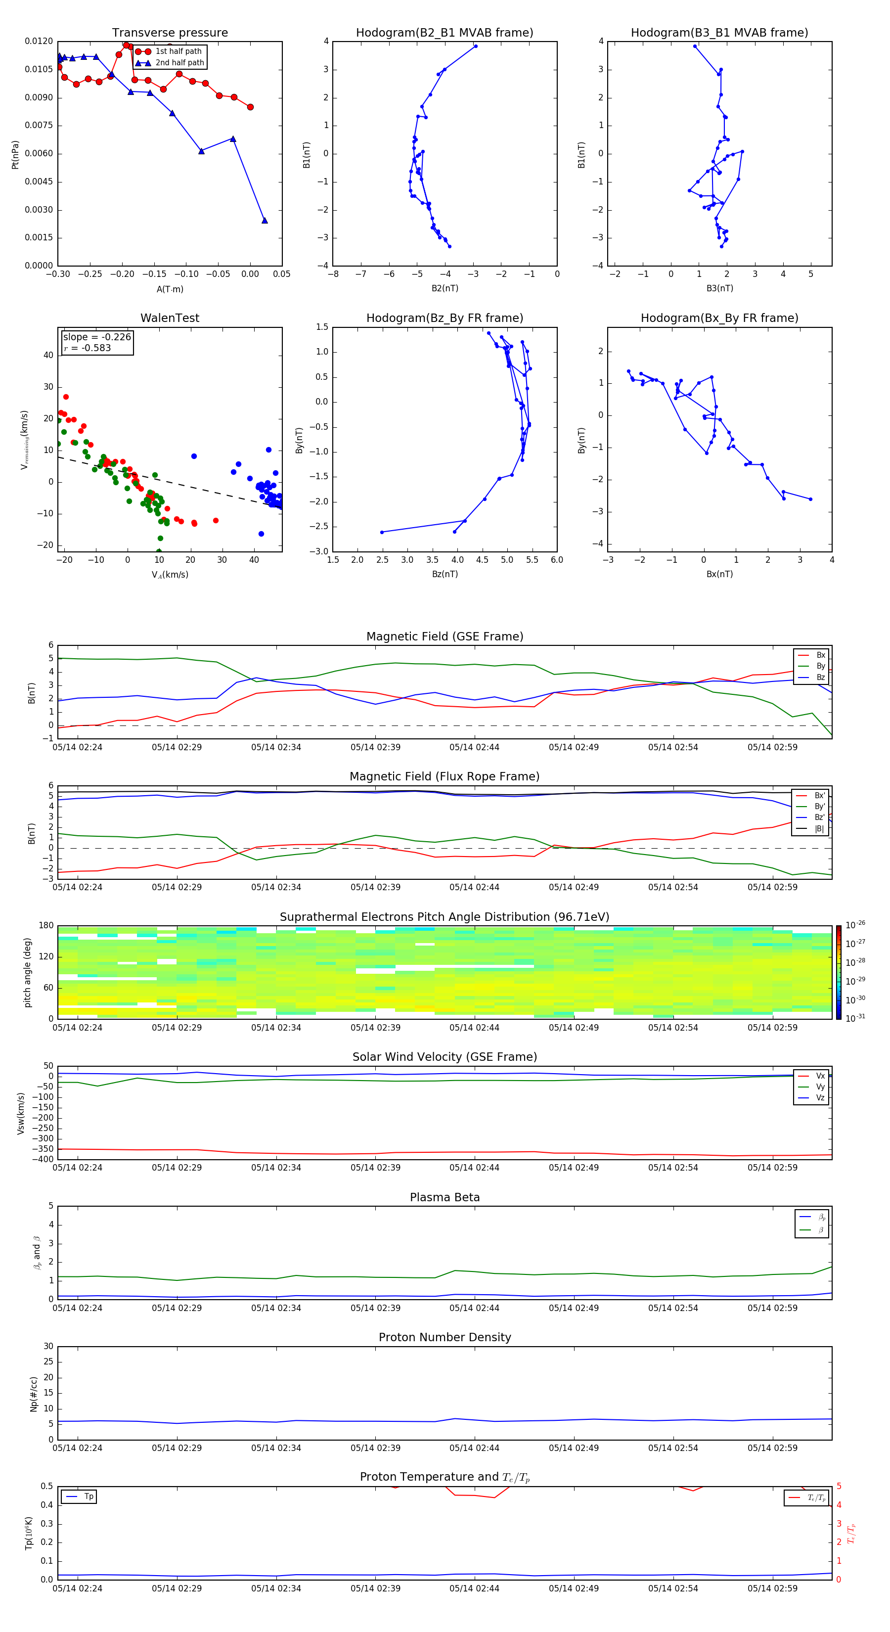Click the last red circle at A=0.00
The image size is (890, 1632).
pyautogui.click(x=250, y=107)
